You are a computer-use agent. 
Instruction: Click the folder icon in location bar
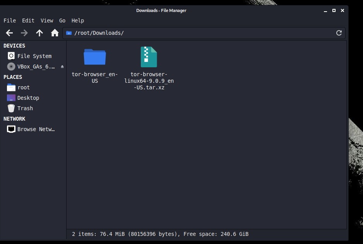pyautogui.click(x=69, y=33)
